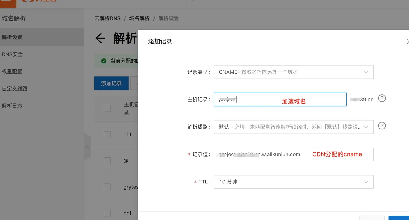Check the first hhf row checkbox
Image resolution: width=409 pixels, height=220 pixels.
[107, 135]
